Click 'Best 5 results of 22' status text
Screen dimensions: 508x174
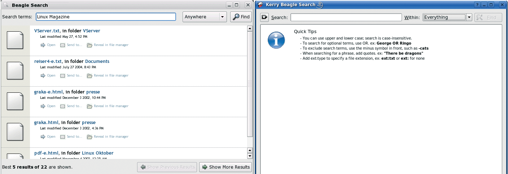pos(37,167)
